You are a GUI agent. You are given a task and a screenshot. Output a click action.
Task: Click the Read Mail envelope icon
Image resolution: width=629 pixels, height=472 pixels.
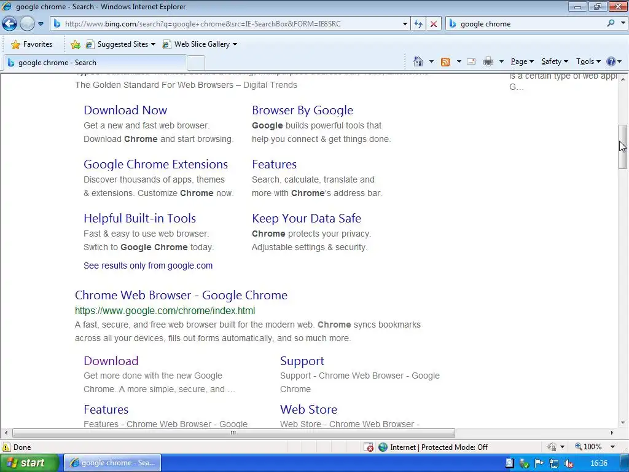click(x=471, y=61)
